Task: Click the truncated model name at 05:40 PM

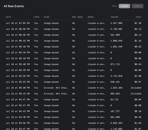Action: [x=96, y=64]
